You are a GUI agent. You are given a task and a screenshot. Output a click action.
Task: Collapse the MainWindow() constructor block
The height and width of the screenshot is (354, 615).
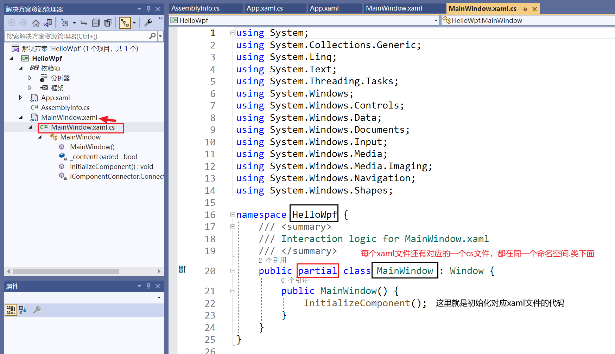click(x=233, y=291)
